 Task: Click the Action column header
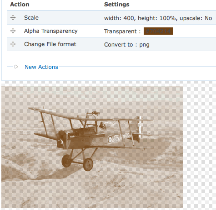[x=20, y=5]
